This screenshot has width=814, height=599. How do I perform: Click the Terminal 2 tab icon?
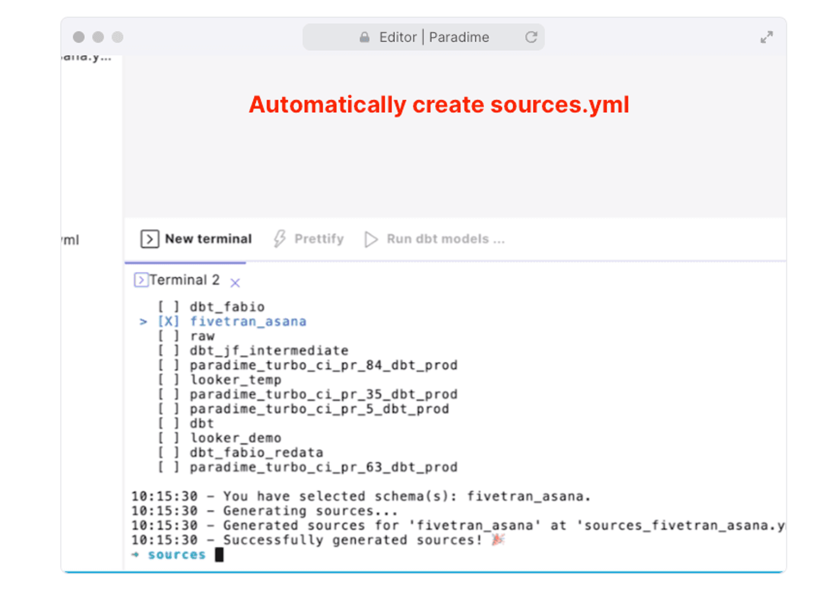point(141,280)
